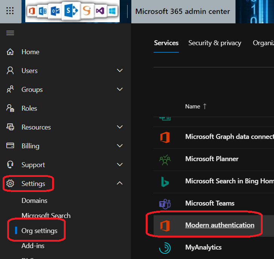Collapse the Settings section chevron
This screenshot has height=259, width=274.
[x=120, y=183]
